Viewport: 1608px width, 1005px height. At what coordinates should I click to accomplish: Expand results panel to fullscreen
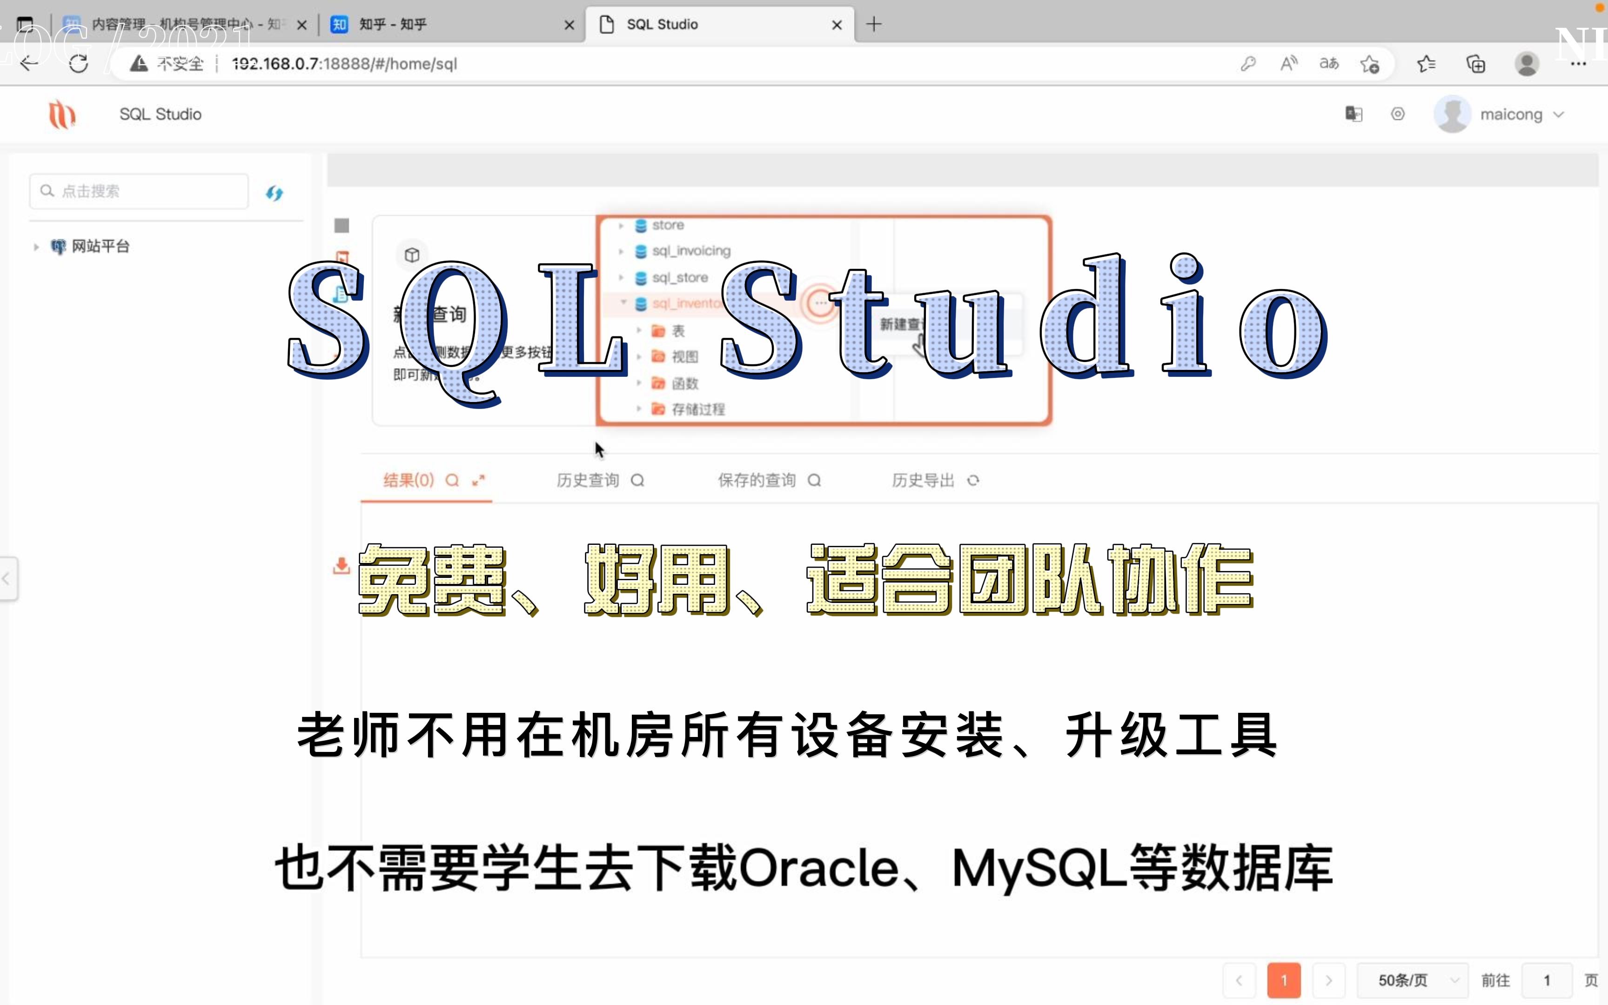(x=478, y=480)
